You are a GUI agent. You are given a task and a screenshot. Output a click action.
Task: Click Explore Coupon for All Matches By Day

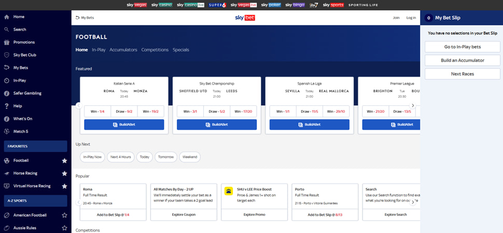[x=184, y=215]
